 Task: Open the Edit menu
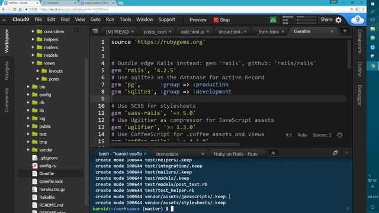click(52, 20)
